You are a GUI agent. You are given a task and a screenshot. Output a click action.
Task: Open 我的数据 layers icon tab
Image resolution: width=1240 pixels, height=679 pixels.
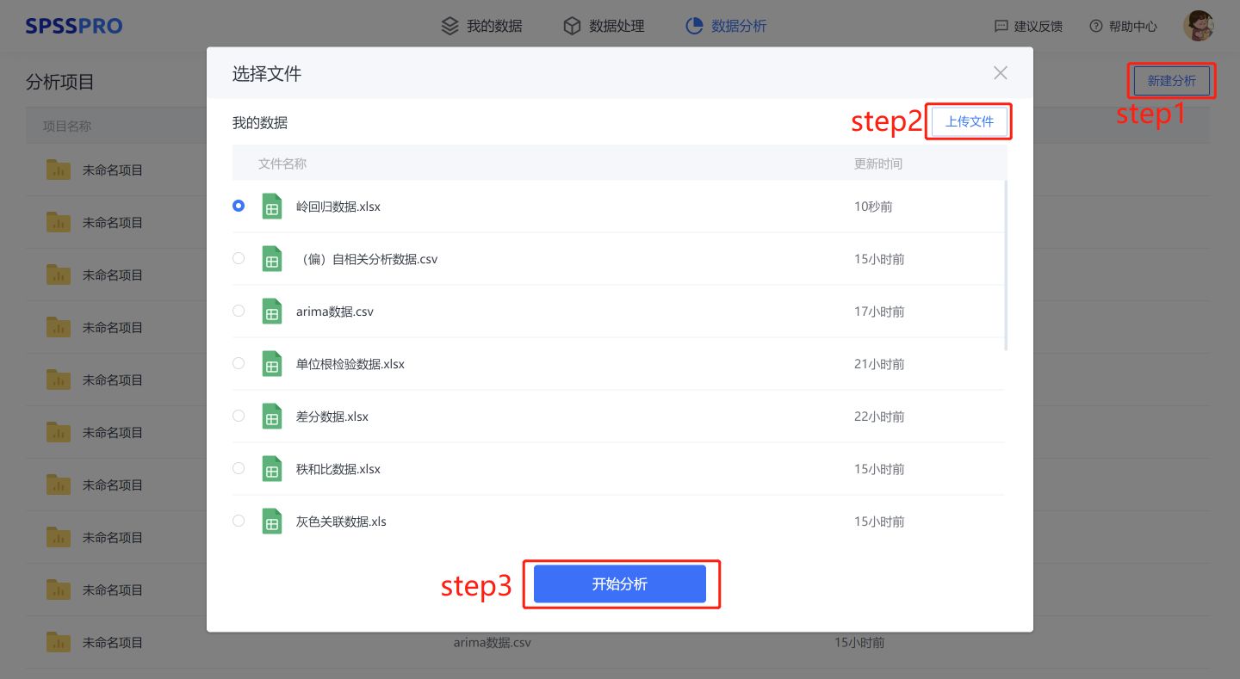(x=481, y=26)
